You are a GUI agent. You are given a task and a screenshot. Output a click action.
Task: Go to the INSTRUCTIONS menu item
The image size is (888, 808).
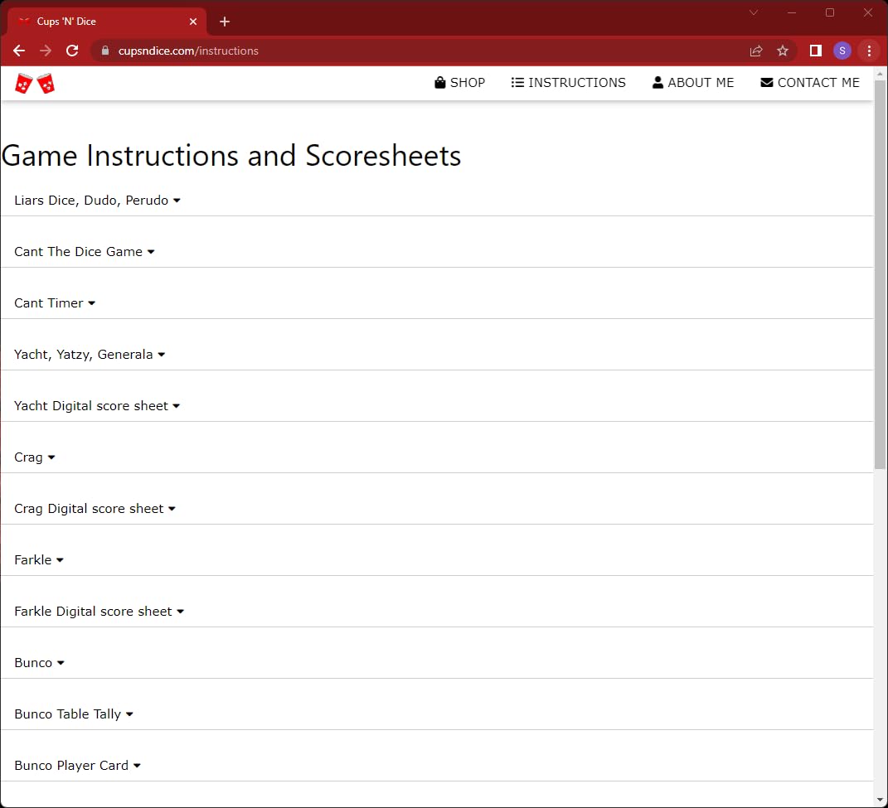click(x=569, y=83)
